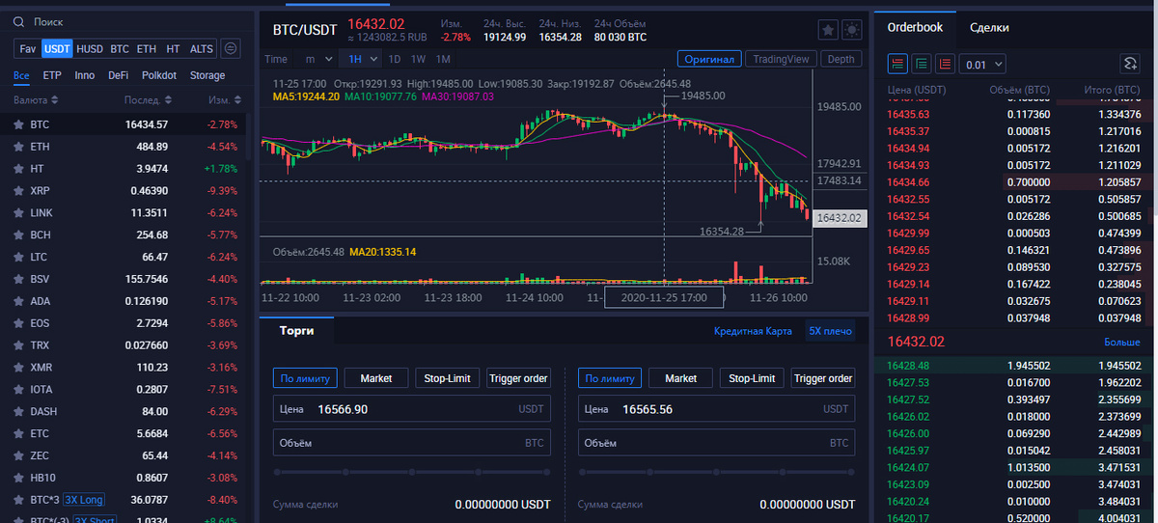Star the ETC currency row

click(x=18, y=433)
